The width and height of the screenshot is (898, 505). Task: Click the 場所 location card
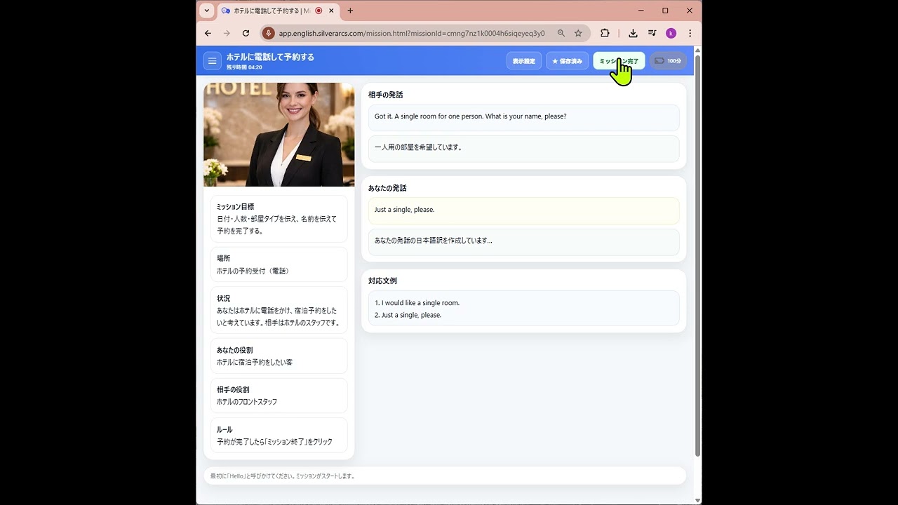(279, 264)
